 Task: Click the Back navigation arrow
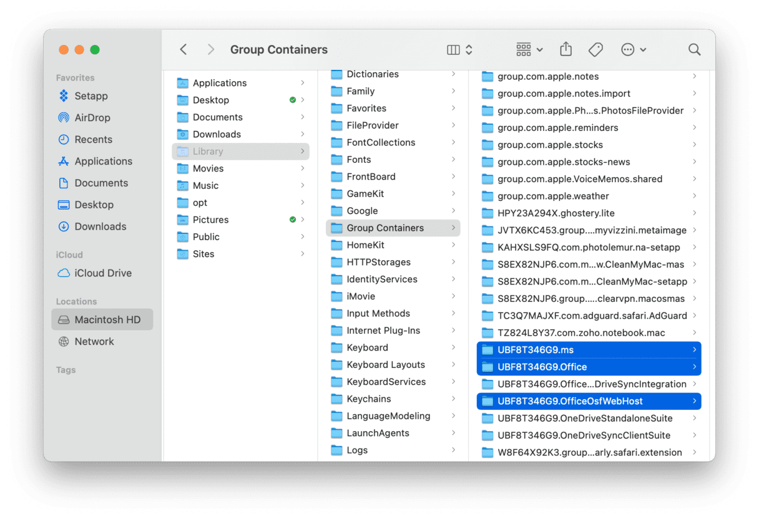pyautogui.click(x=184, y=49)
